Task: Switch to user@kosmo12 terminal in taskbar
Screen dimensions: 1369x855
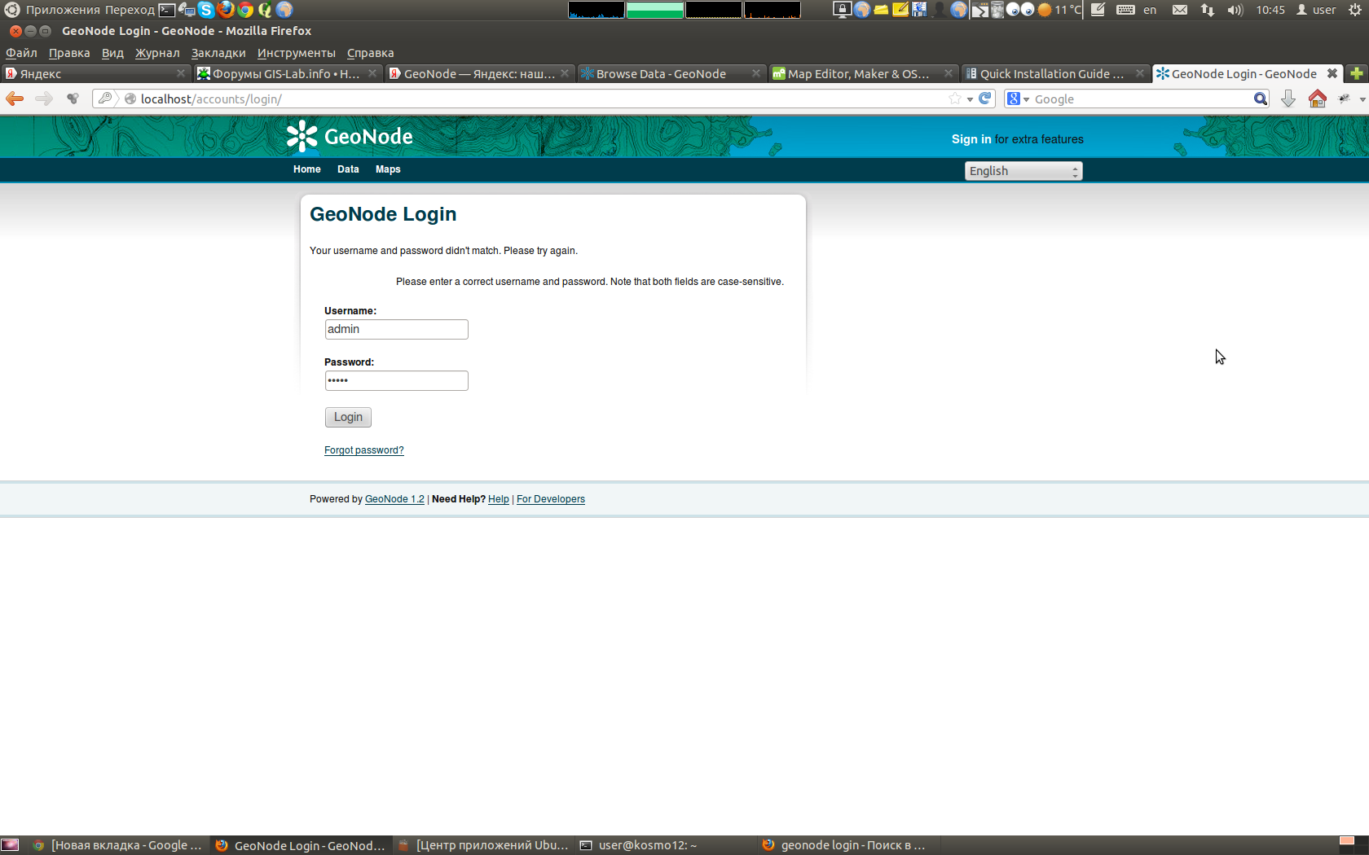Action: (665, 845)
